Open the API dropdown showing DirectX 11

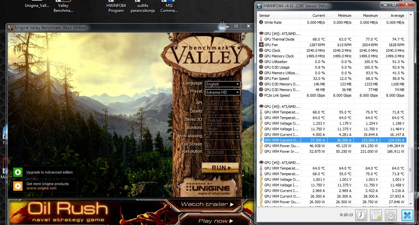coord(223,104)
